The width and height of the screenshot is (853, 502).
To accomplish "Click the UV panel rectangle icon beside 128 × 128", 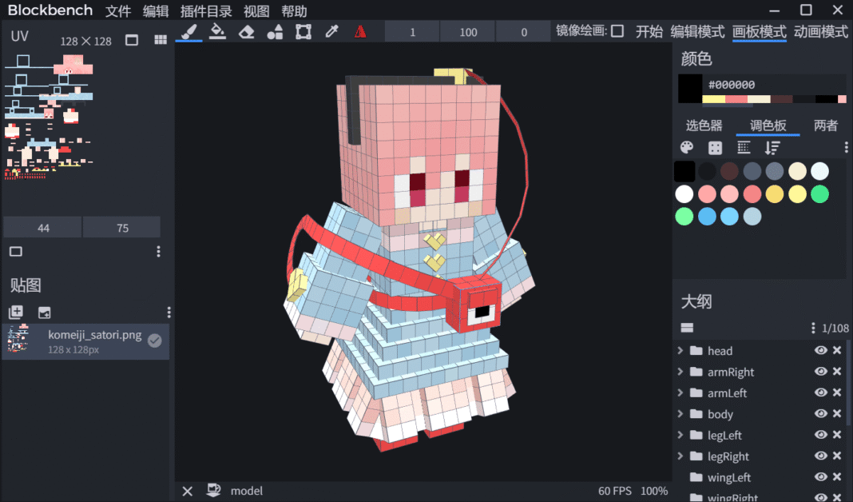I will pyautogui.click(x=132, y=40).
